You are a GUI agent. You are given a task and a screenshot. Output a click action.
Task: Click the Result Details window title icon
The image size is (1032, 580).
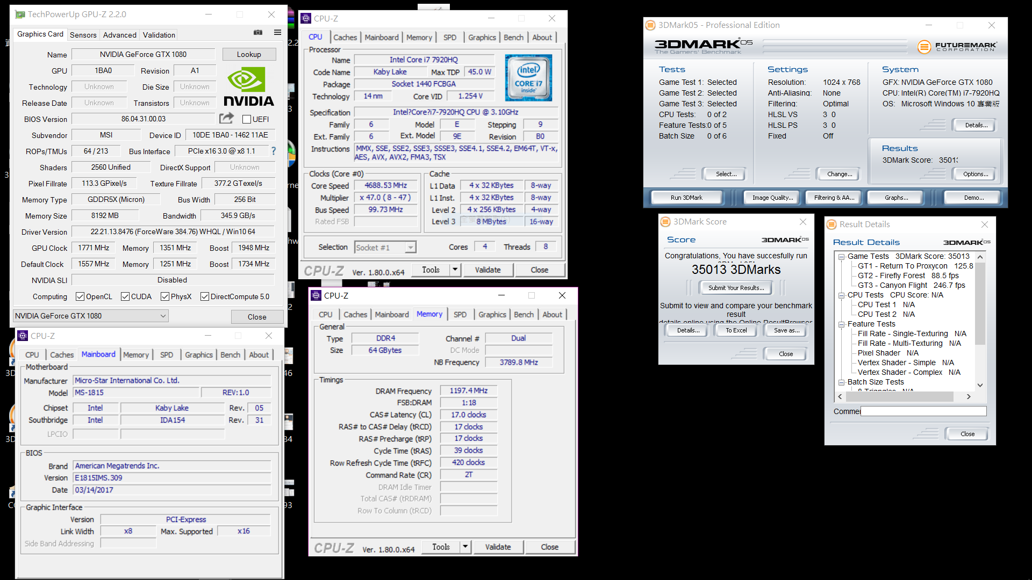(832, 224)
